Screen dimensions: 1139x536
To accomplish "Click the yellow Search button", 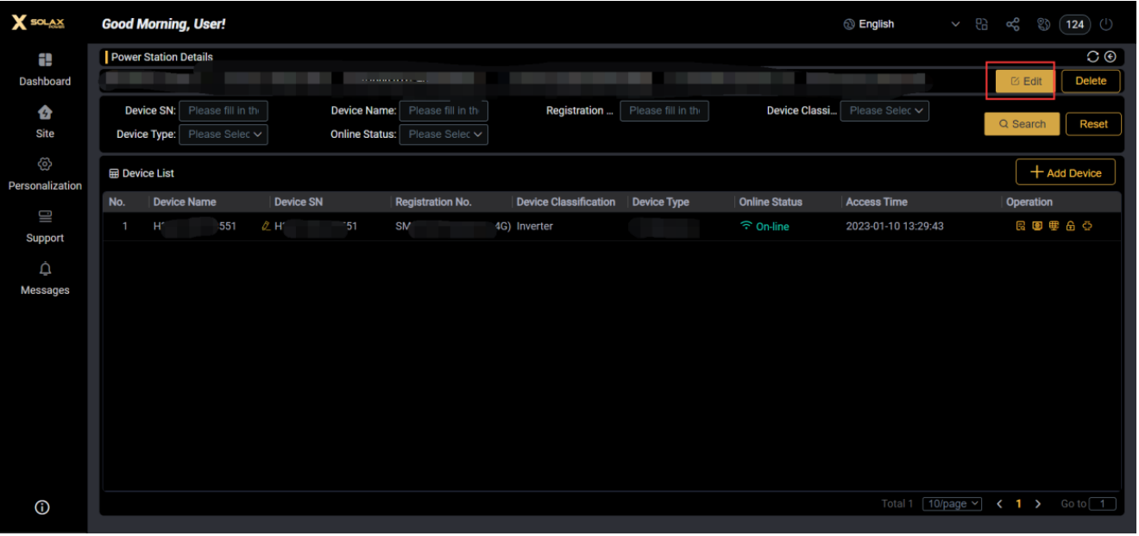I will (x=1022, y=124).
